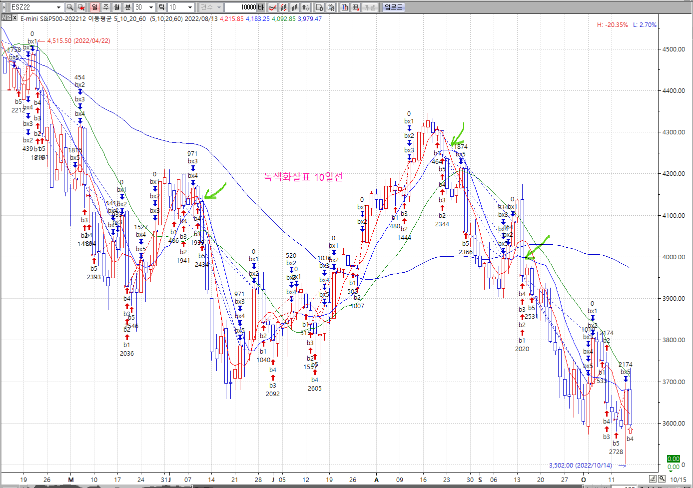Open the 30 minute interval dropdown
Screen dimensions: 693x488
[151, 7]
